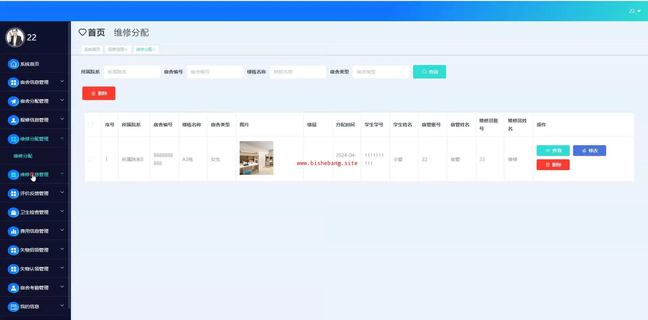The image size is (648, 320).
Task: Click the 我的信息 card icon
Action: (13, 307)
